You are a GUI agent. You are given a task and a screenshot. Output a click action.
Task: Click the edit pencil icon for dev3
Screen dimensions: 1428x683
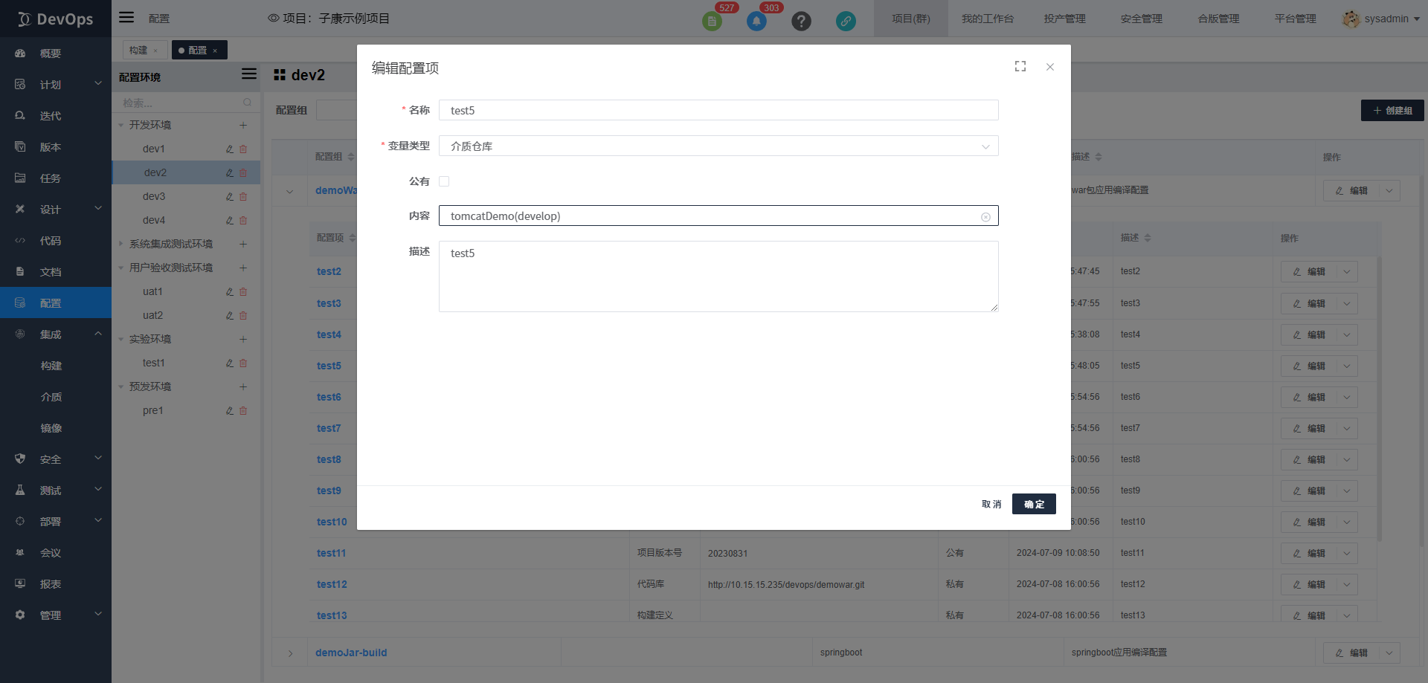pyautogui.click(x=230, y=197)
